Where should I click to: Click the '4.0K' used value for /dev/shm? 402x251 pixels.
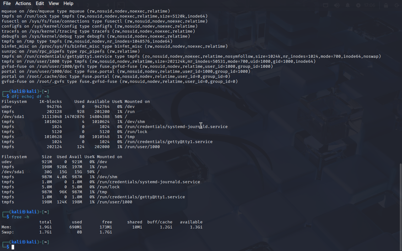point(62,177)
